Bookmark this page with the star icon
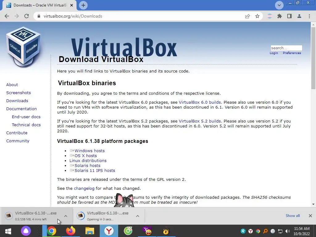This screenshot has width=316, height=237. pyautogui.click(x=257, y=16)
